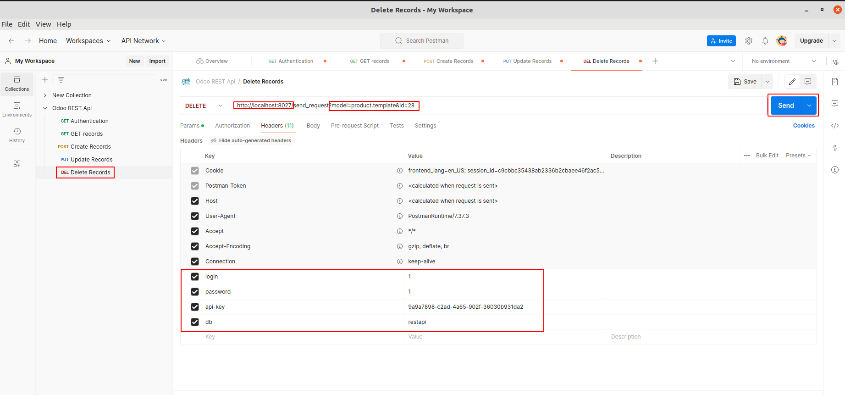Click the Invite button
Viewport: 845px width, 395px height.
[x=721, y=41]
